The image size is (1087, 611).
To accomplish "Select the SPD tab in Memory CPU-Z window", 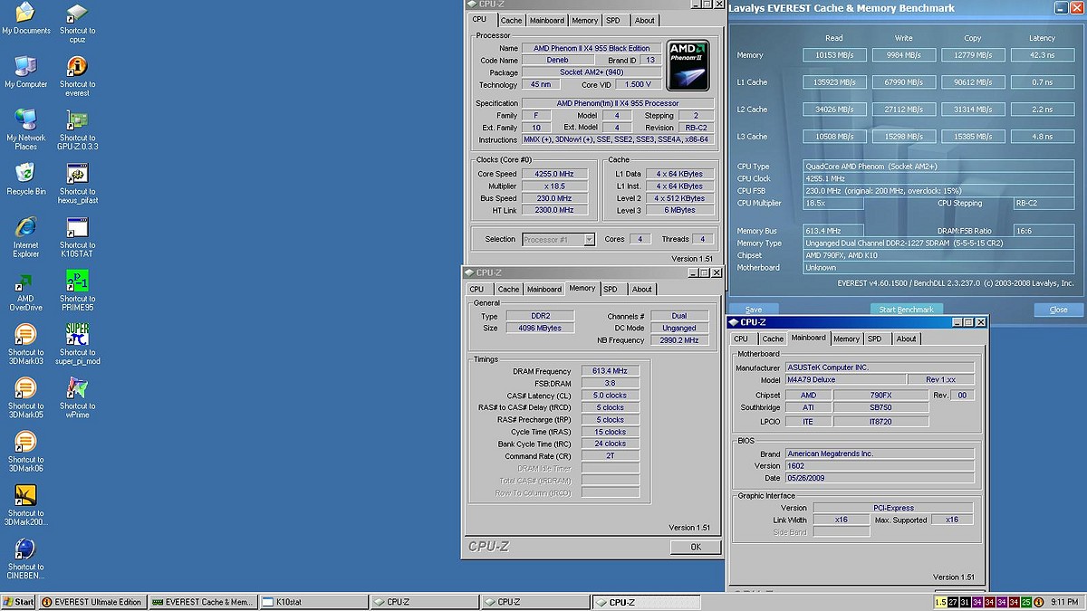I will (x=611, y=290).
